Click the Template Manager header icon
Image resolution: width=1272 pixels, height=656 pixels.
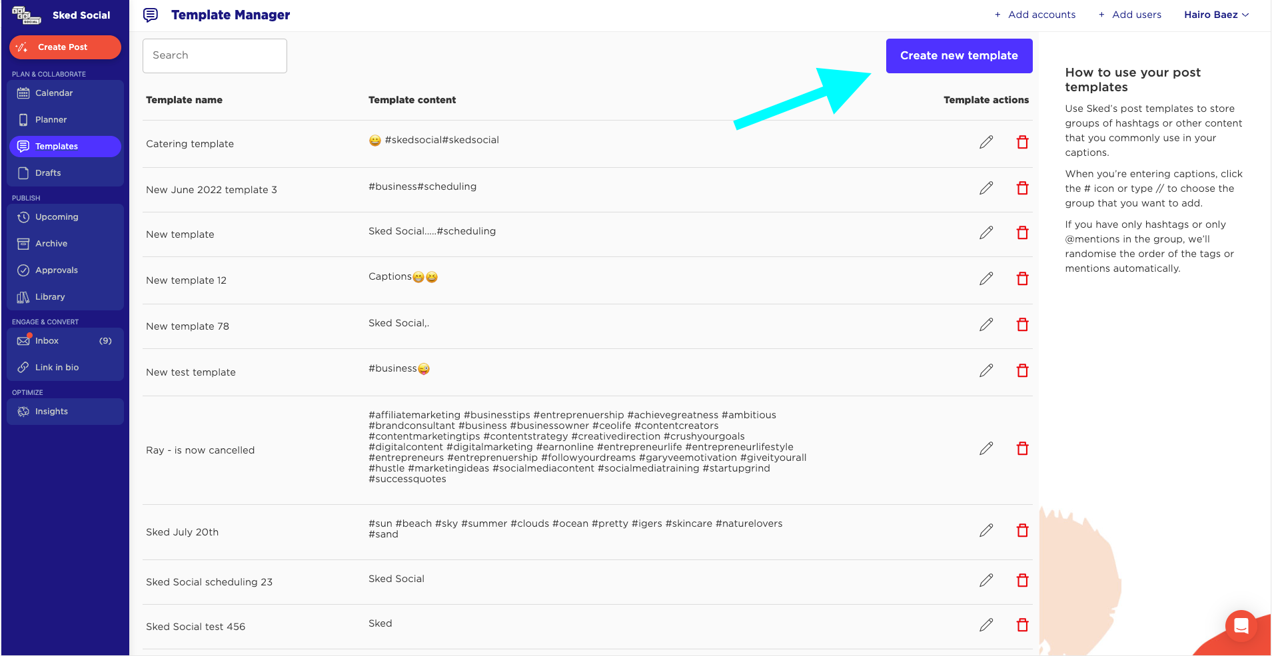(151, 15)
